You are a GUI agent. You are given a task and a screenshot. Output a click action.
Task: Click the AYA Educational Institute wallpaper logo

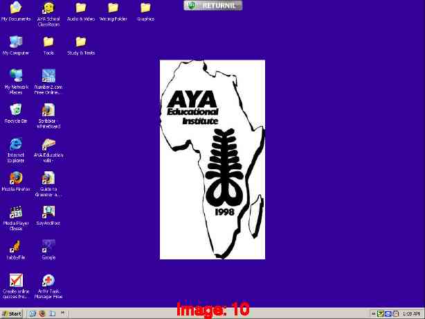click(x=212, y=159)
